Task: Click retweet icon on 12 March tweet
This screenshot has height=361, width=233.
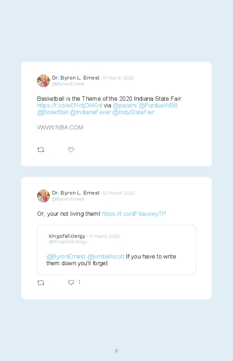Action: [x=41, y=282]
